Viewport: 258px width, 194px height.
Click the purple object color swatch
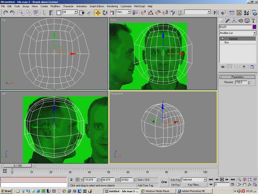[x=254, y=27]
